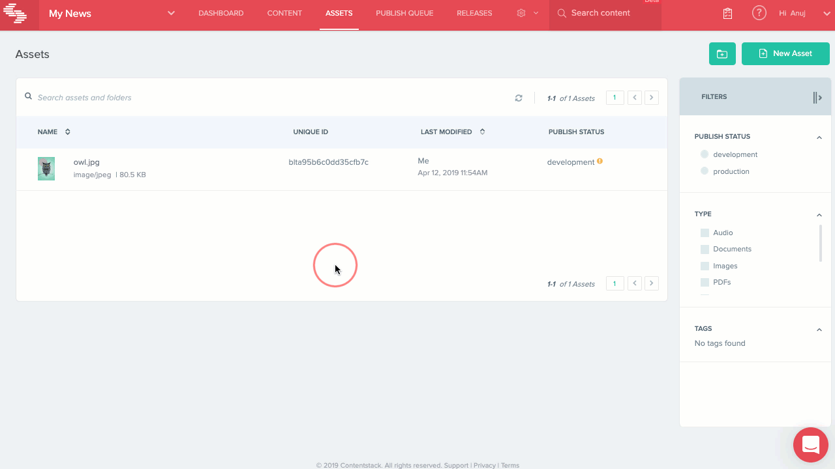
Task: Click the development status warning icon
Action: pos(600,161)
